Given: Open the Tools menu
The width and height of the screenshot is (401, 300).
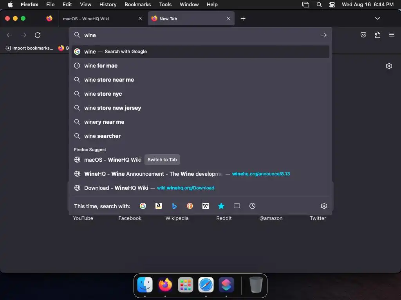Looking at the screenshot, I should [x=165, y=4].
